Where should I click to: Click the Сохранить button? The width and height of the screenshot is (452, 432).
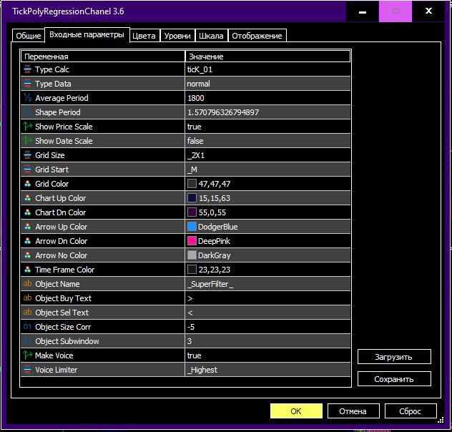point(394,379)
